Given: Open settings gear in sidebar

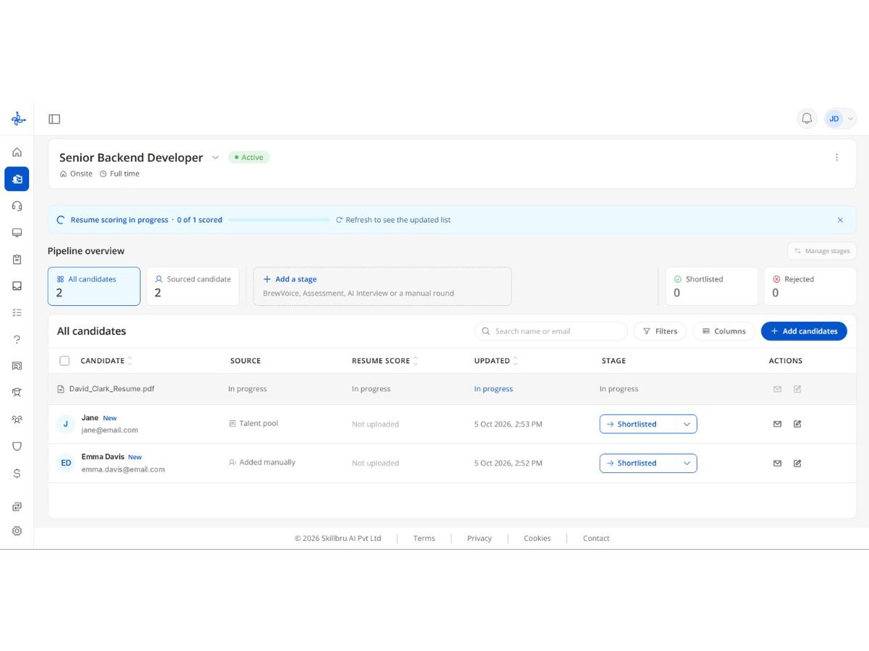Looking at the screenshot, I should pyautogui.click(x=17, y=530).
